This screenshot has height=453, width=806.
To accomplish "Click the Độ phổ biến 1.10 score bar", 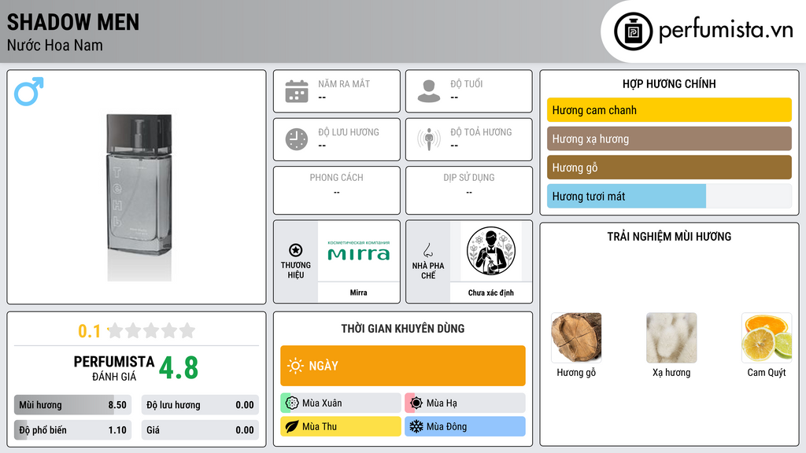I will [x=73, y=430].
